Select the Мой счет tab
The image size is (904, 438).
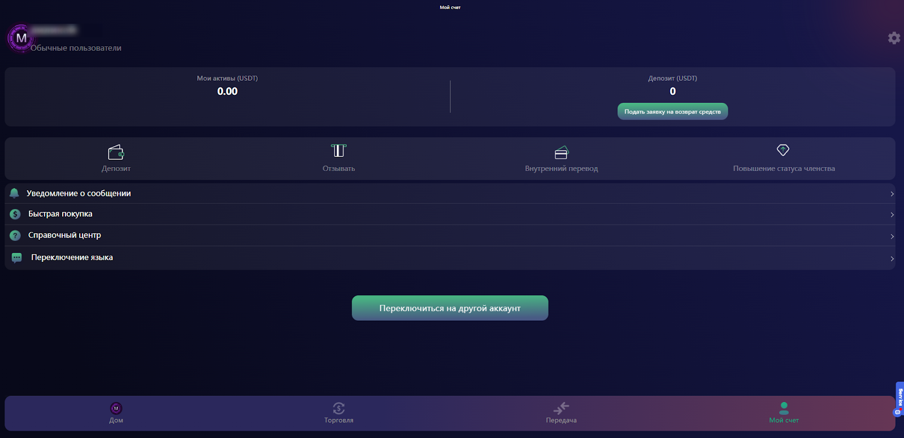click(x=784, y=413)
